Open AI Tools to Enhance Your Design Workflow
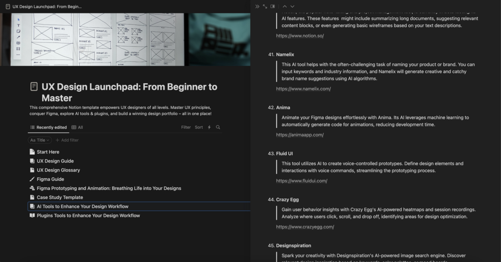The image size is (501, 262). tap(83, 207)
